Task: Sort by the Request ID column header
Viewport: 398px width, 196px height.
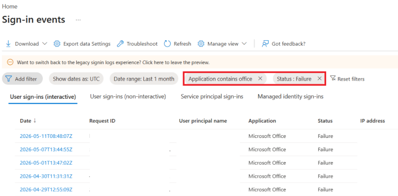Action: tap(102, 121)
